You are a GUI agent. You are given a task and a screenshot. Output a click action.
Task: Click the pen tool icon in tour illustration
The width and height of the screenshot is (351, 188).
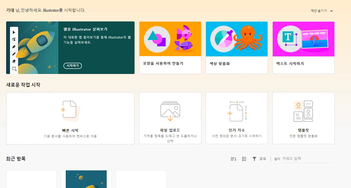tap(14, 47)
